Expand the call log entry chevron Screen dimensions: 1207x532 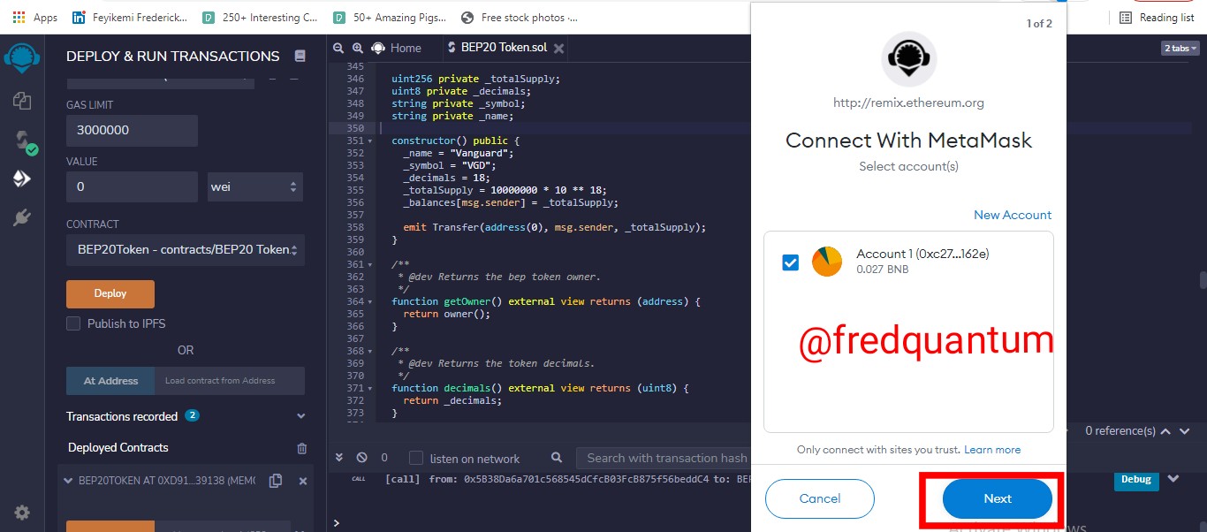click(x=1173, y=479)
